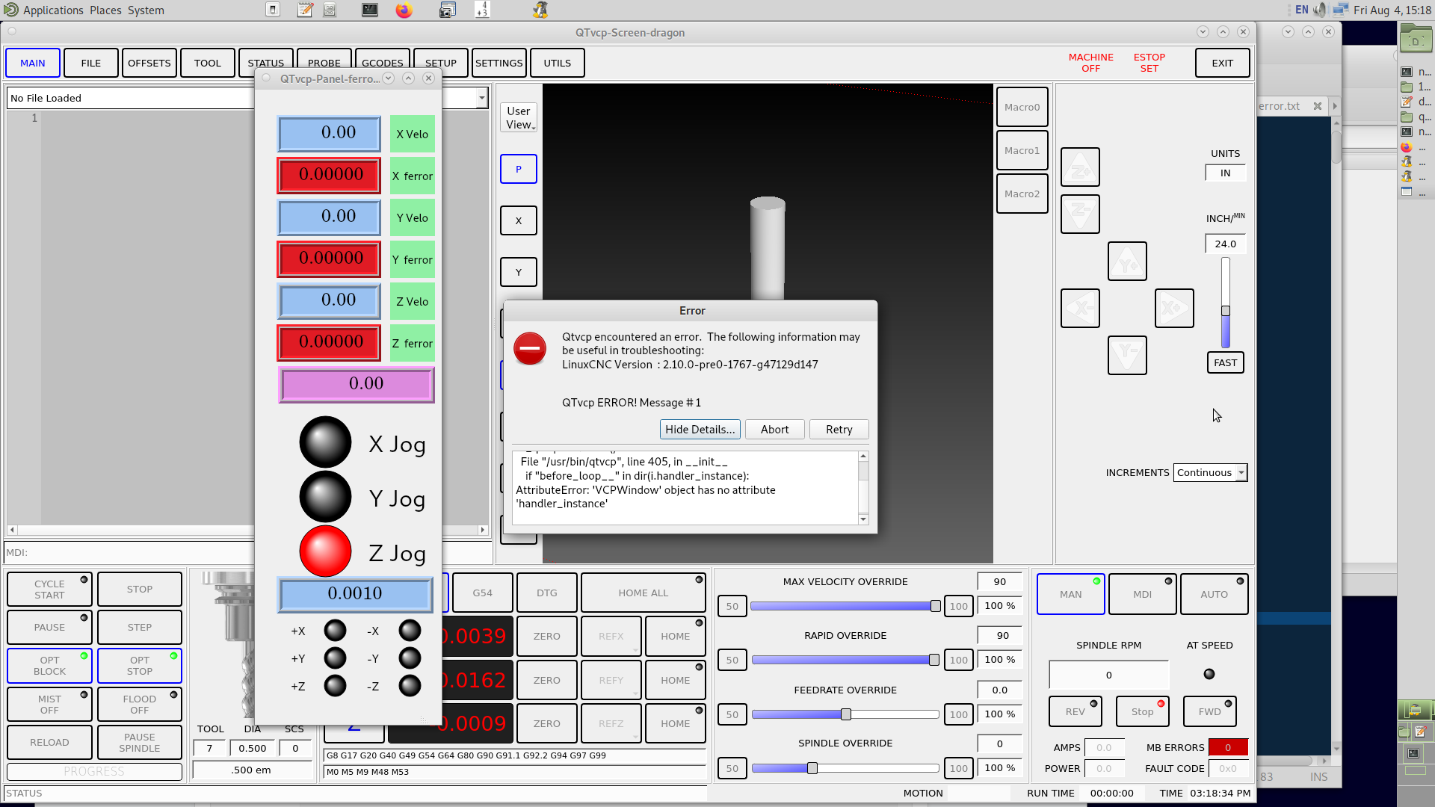
Task: Toggle MIST OFF coolant button
Action: [x=49, y=705]
